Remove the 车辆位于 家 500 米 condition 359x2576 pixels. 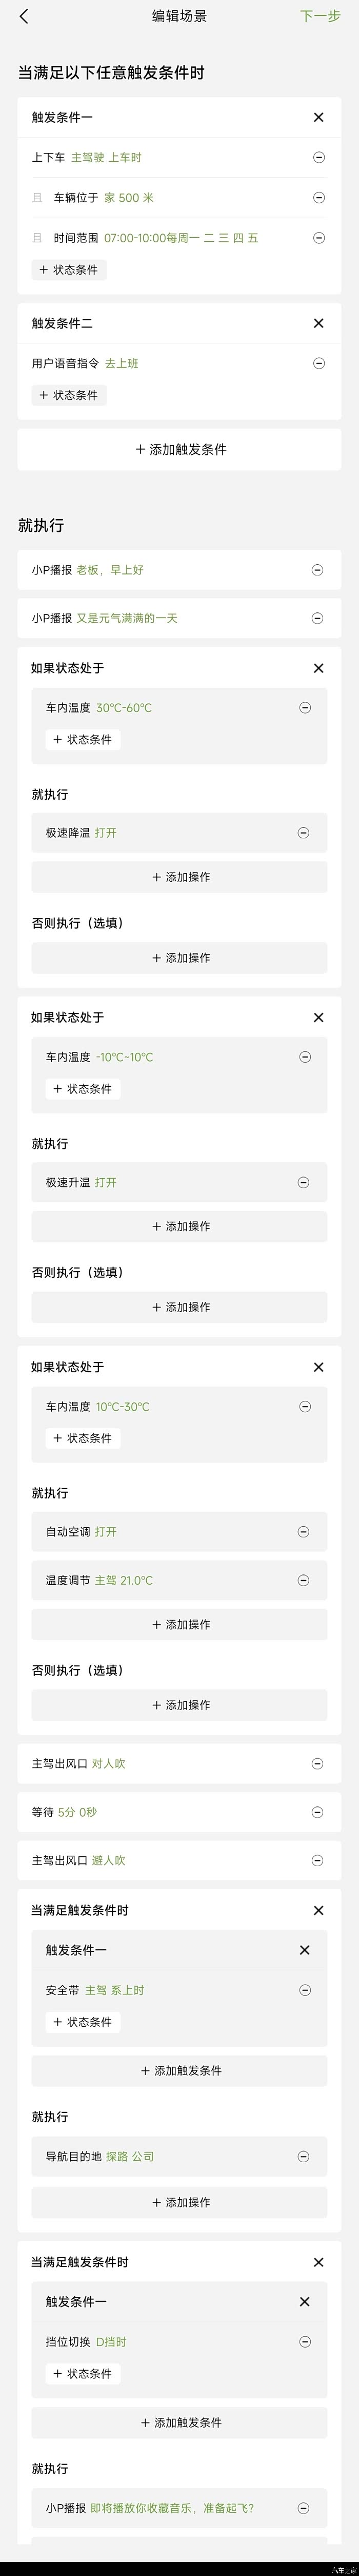pyautogui.click(x=318, y=198)
